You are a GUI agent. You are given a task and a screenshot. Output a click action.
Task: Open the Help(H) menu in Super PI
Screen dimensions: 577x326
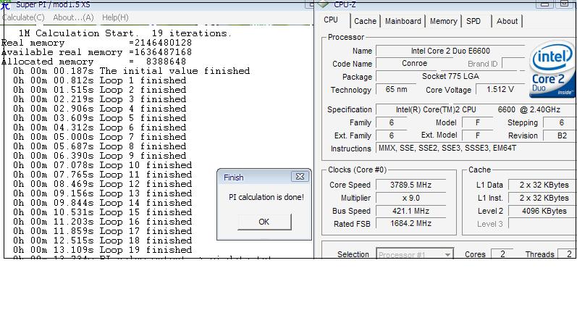pos(115,17)
